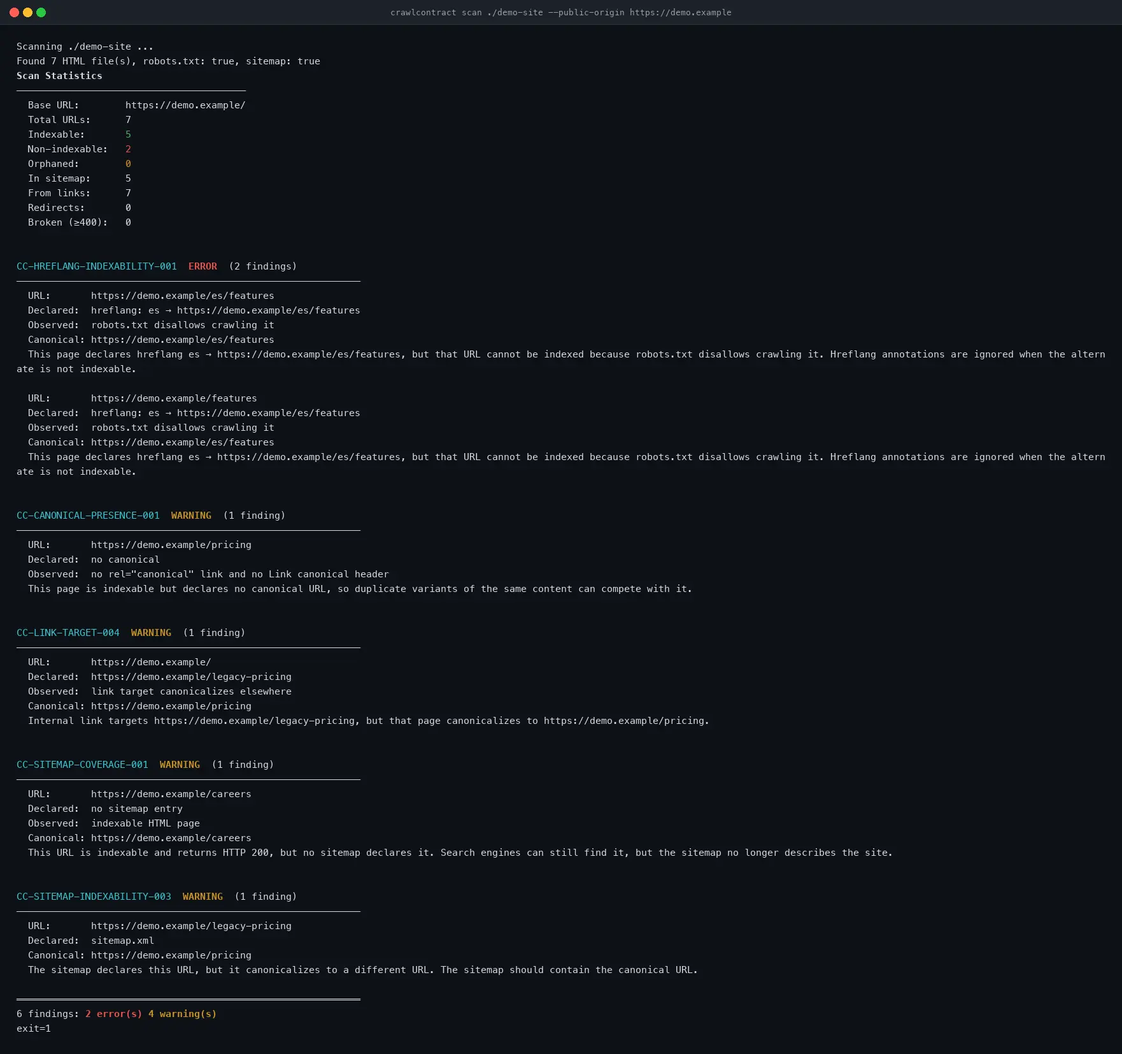Screen dimensions: 1122x1054
Task: Click the WARNING label beside CC-LINK-TARGET-004
Action: pos(151,633)
